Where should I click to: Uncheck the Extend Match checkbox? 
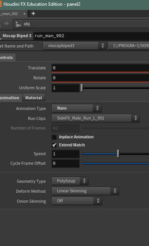tap(54, 145)
